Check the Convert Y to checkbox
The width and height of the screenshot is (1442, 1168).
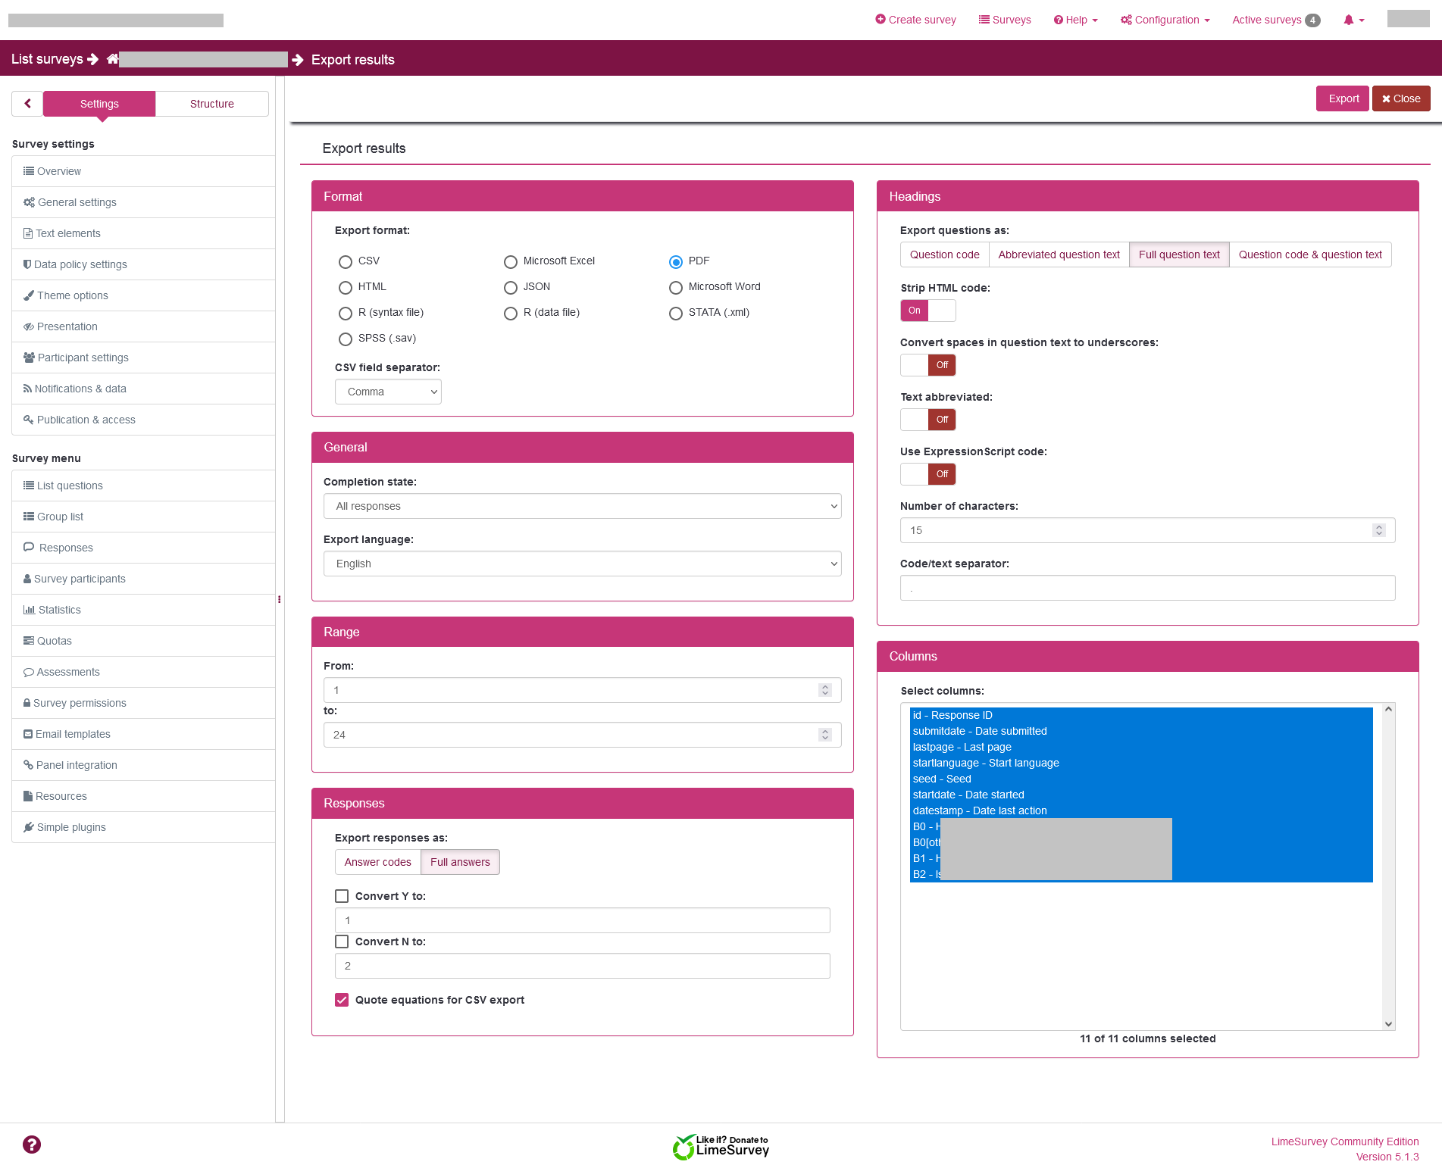click(342, 896)
